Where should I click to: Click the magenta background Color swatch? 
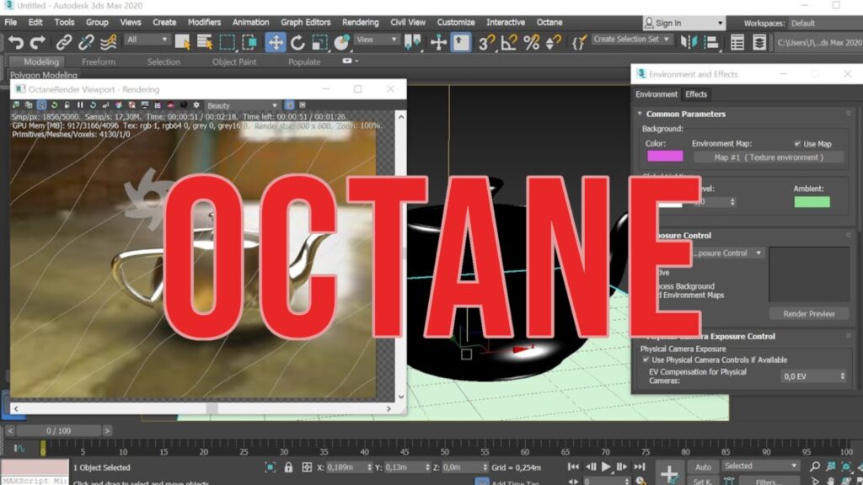coord(665,156)
